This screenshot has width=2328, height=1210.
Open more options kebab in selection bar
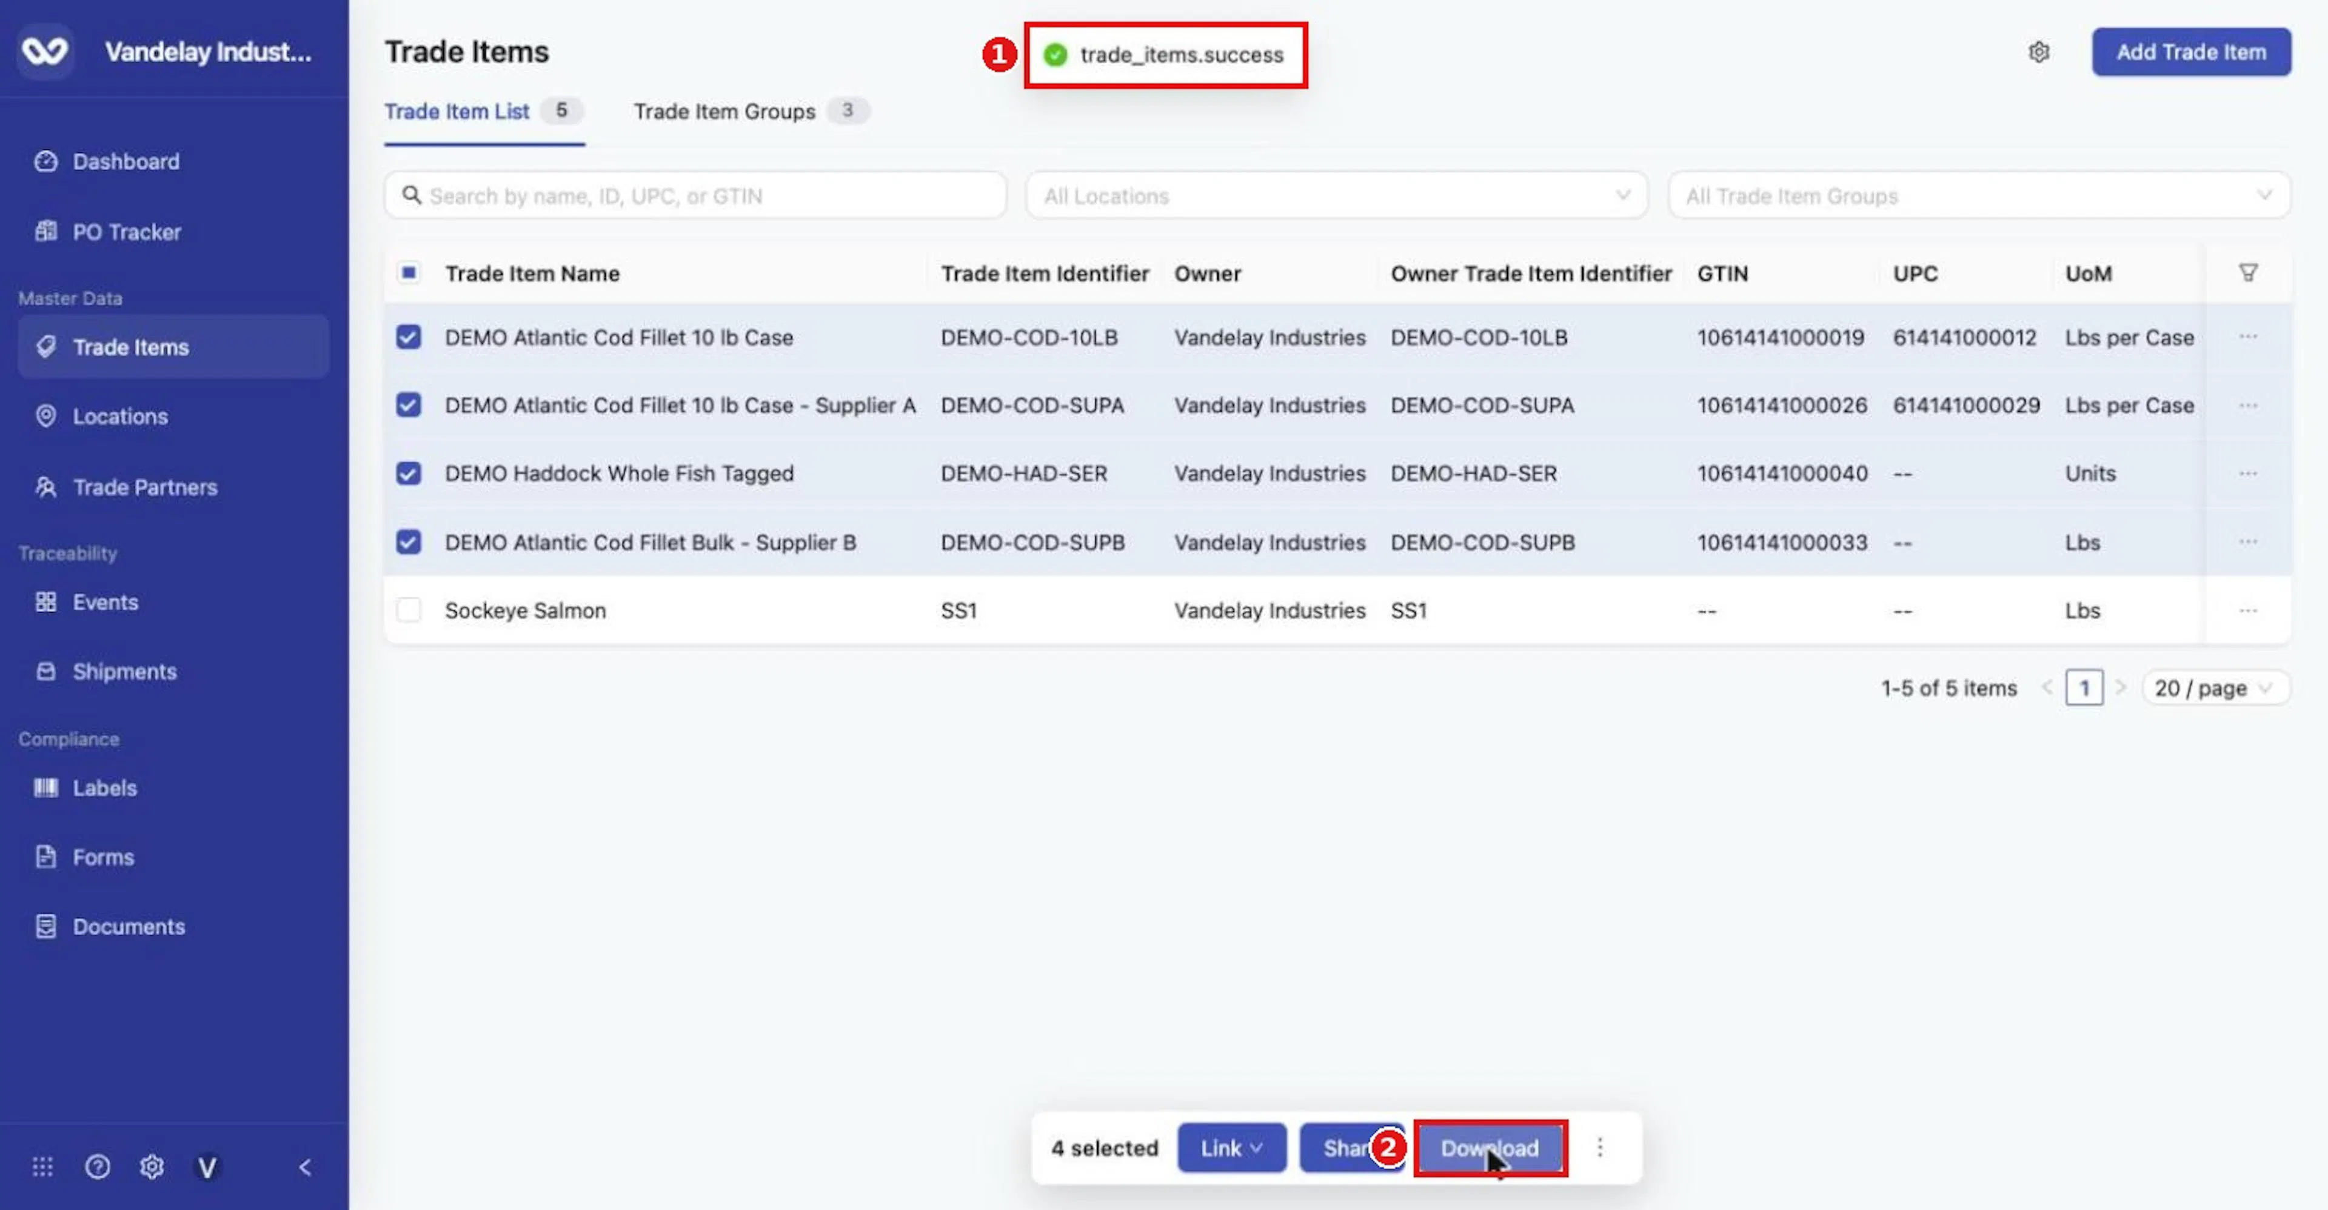click(x=1600, y=1148)
